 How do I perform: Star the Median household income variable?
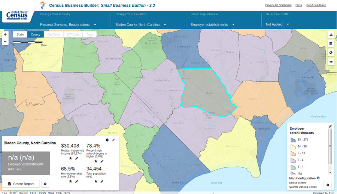point(70,158)
